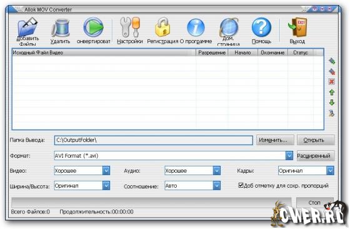Open the Видео quality dropdown
The width and height of the screenshot is (350, 229).
106,171
